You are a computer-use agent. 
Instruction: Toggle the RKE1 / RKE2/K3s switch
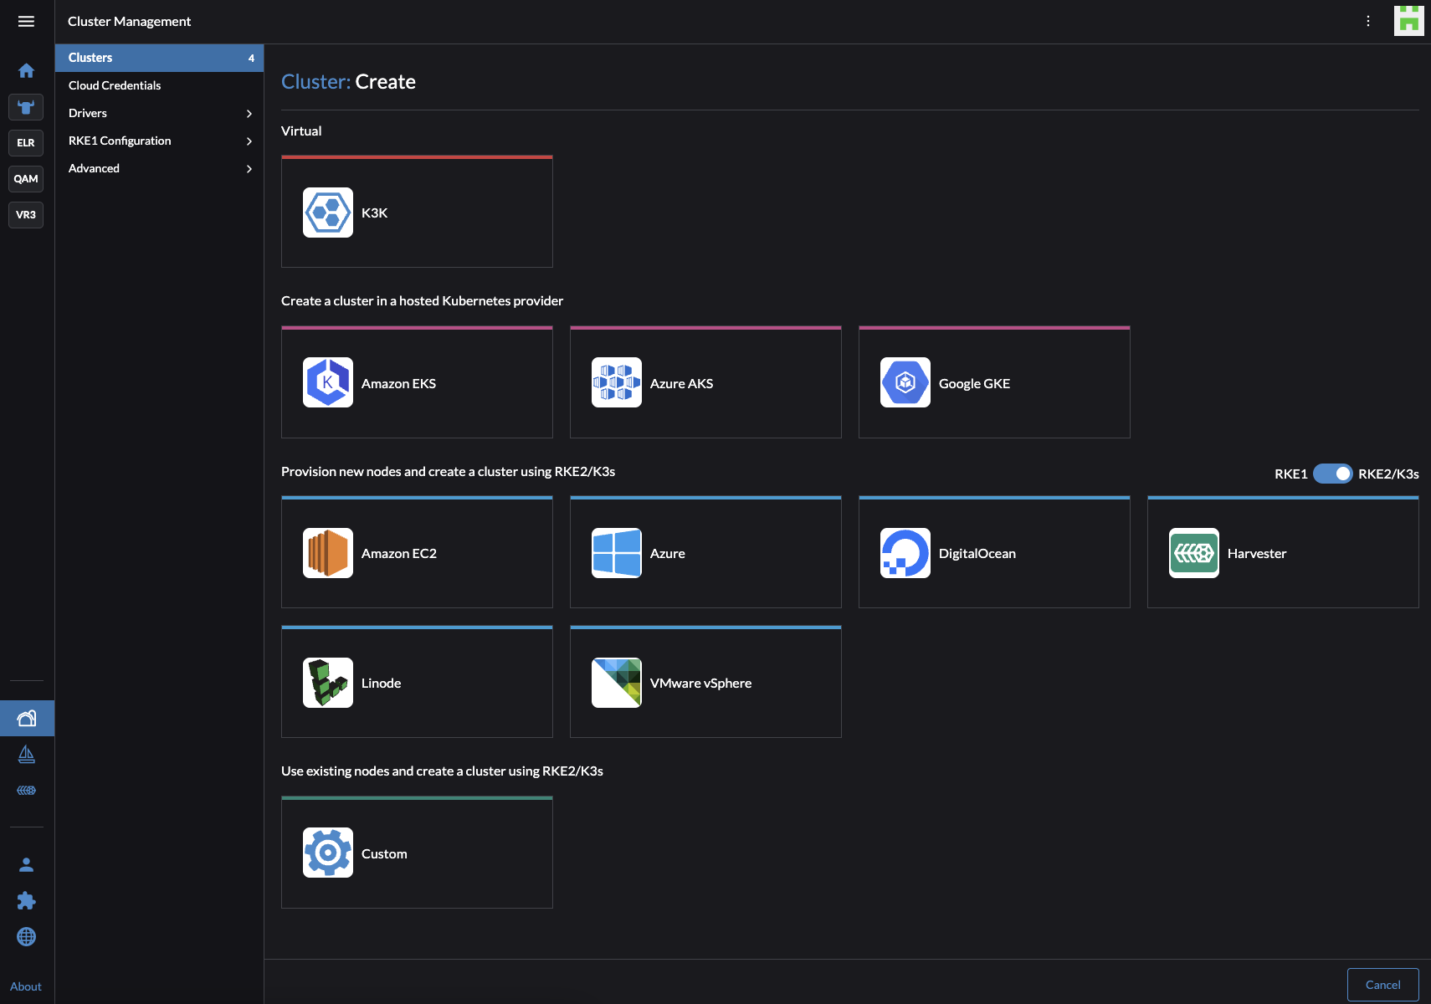pos(1332,474)
